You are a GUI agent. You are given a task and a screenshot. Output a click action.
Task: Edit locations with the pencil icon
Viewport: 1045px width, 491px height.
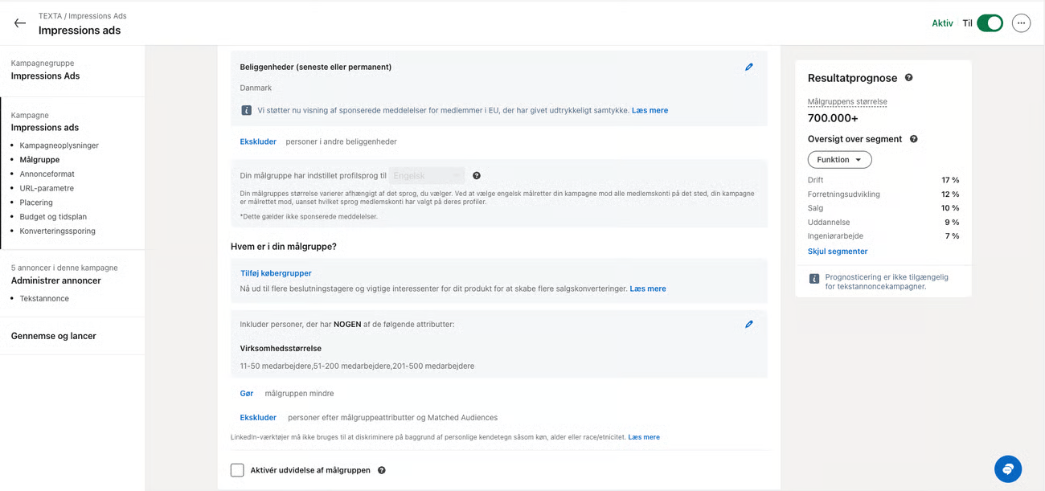point(748,68)
